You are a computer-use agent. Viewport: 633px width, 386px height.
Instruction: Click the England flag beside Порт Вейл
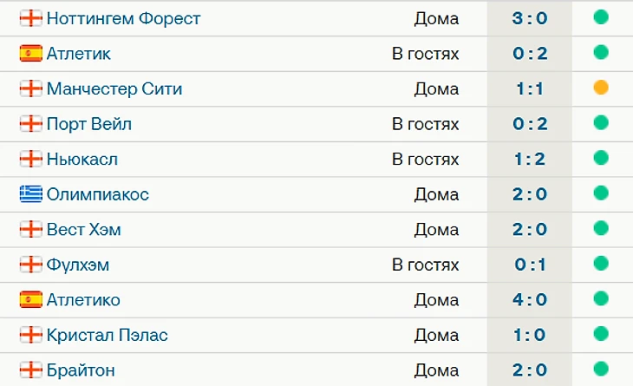point(30,124)
